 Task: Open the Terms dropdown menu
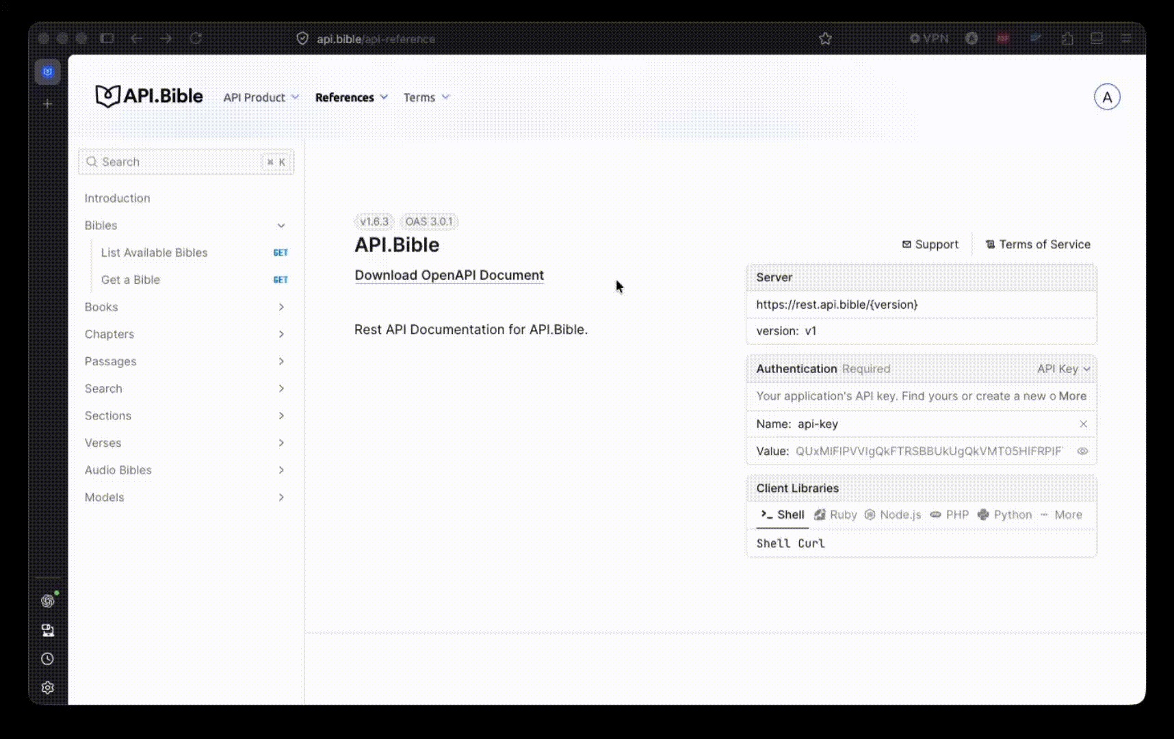click(426, 97)
